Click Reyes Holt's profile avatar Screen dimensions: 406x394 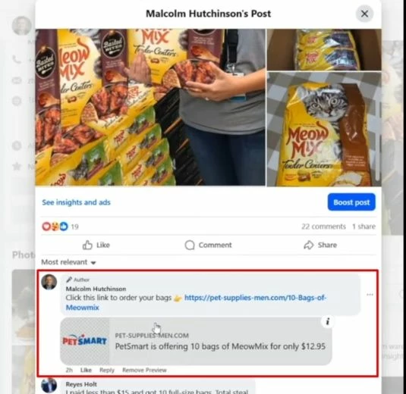pyautogui.click(x=49, y=386)
